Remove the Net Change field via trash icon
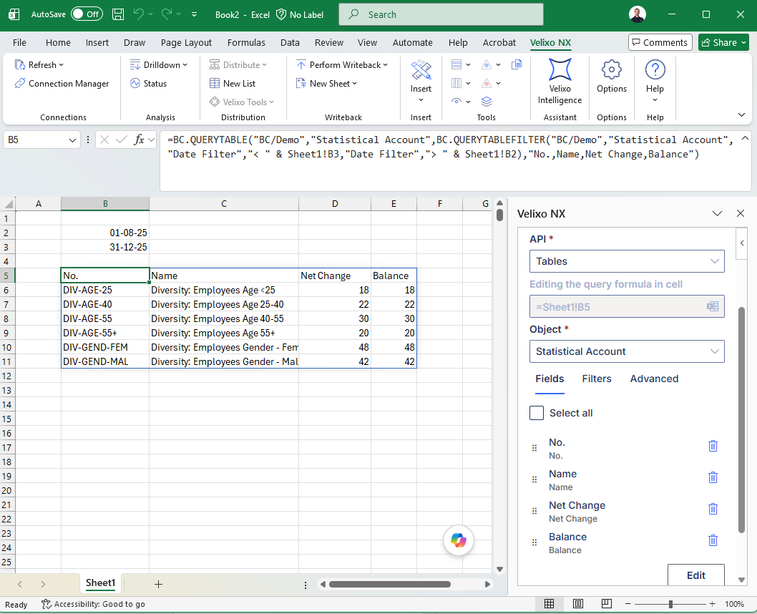 [x=713, y=509]
